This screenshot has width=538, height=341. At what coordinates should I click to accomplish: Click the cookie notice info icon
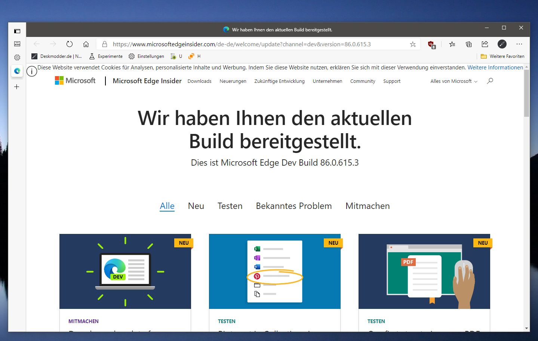[32, 71]
